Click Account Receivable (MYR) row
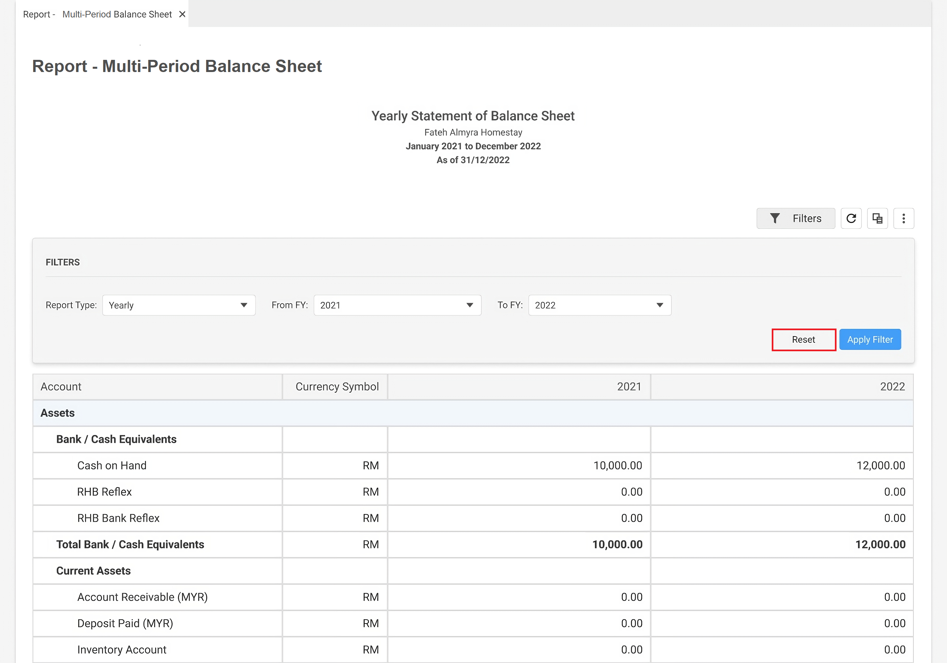This screenshot has height=663, width=947. pos(473,597)
